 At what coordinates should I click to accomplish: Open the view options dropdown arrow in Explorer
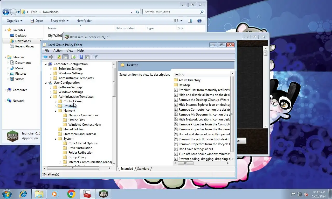point(181,21)
